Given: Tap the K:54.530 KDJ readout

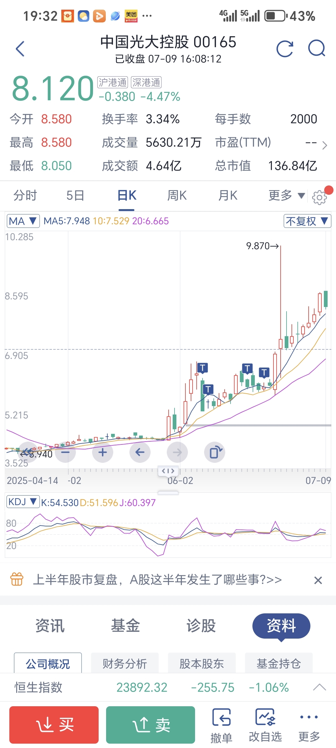Looking at the screenshot, I should point(60,503).
